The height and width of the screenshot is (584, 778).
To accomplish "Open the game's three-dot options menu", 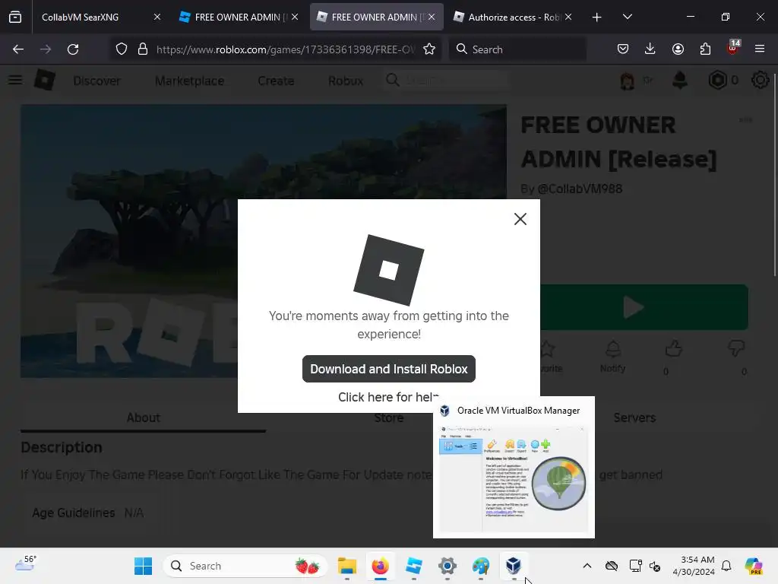I will 745,119.
